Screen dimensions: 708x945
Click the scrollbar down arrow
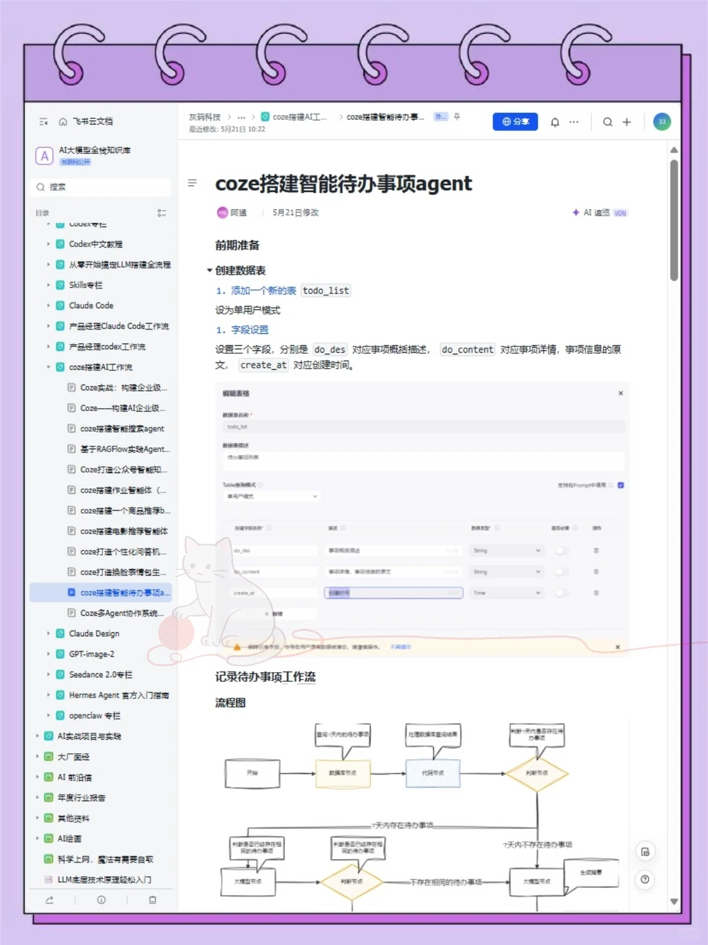674,902
